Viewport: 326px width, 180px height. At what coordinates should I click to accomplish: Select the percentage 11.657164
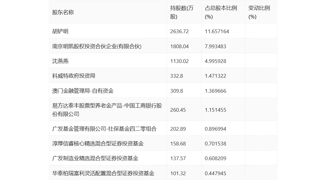tap(217, 31)
